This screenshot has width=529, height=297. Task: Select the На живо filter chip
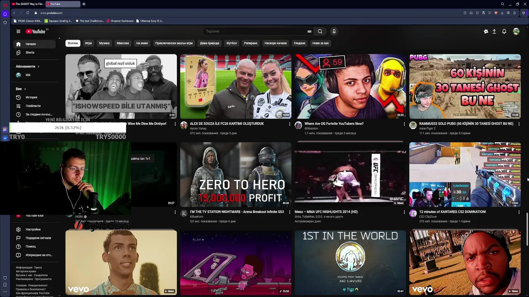[x=142, y=43]
